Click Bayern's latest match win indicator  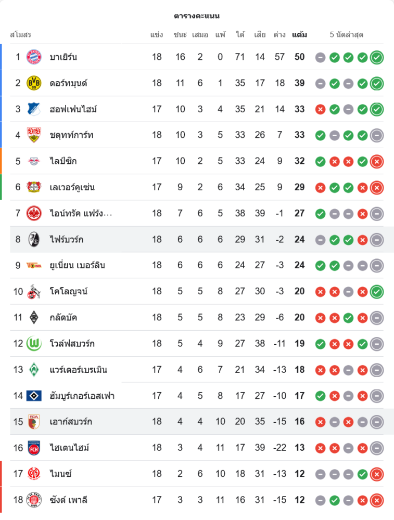pos(377,57)
